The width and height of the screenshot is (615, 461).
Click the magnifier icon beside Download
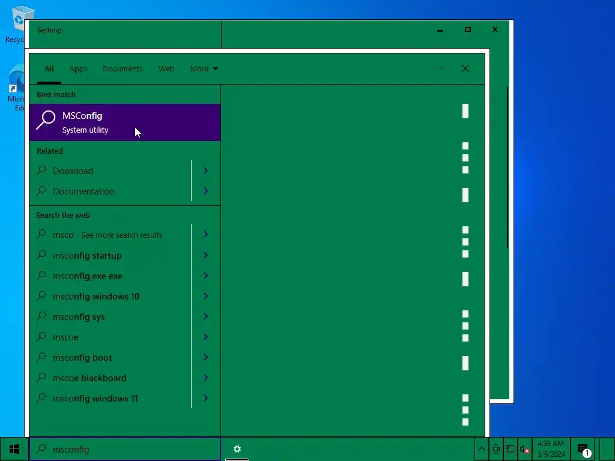pos(41,170)
